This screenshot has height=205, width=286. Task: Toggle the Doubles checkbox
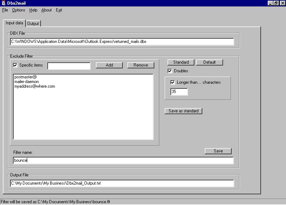pos(170,71)
